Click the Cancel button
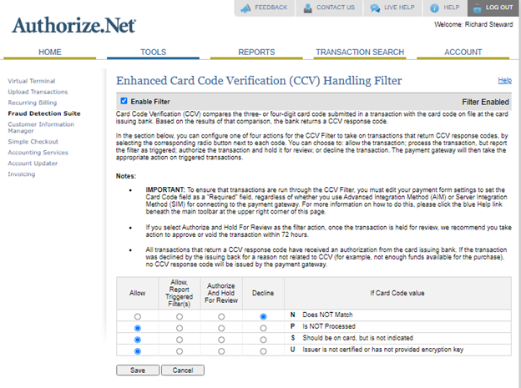The width and height of the screenshot is (521, 388). tap(183, 370)
